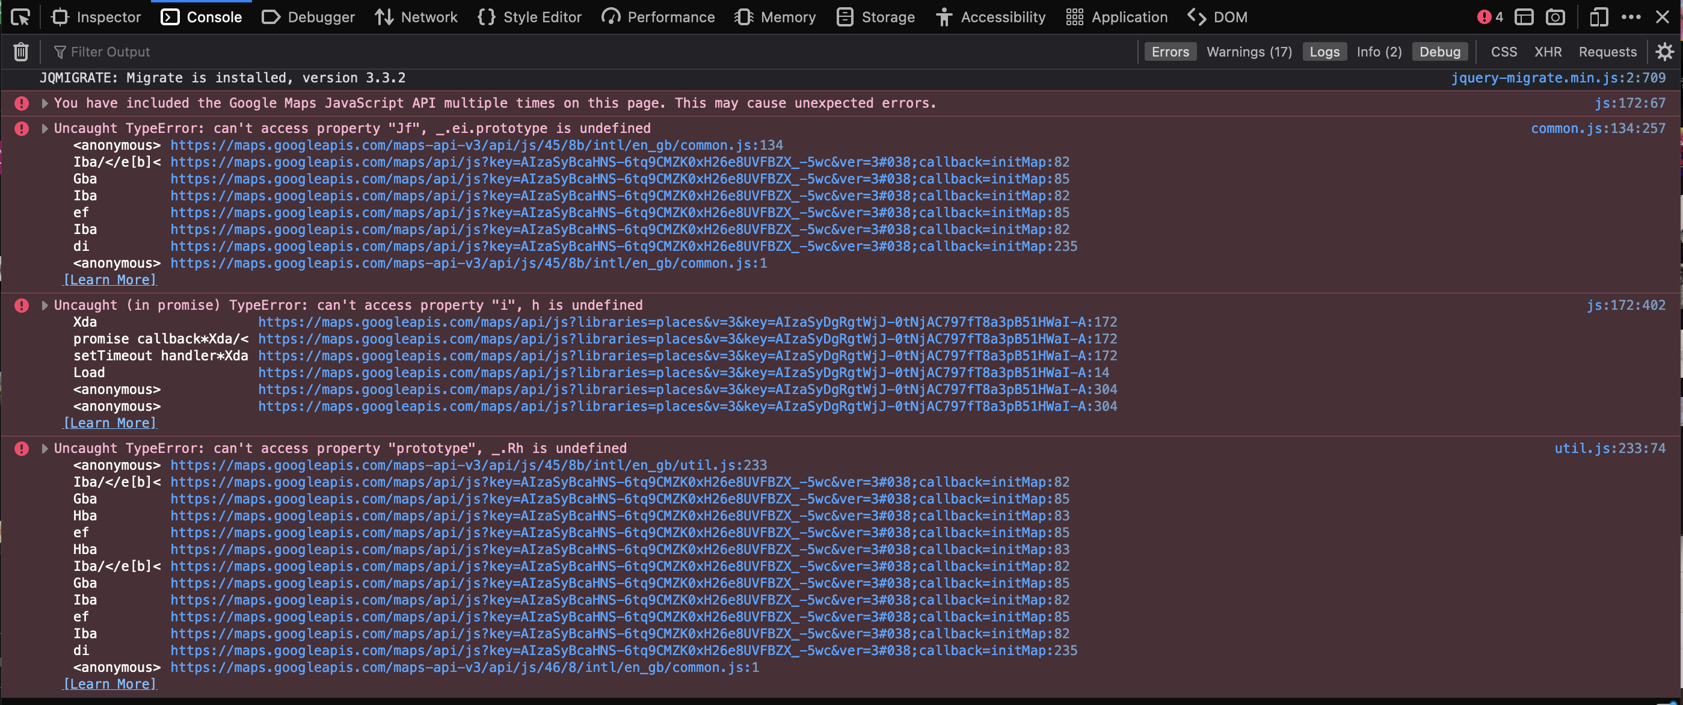Collapse the promise TypeError "i" stack trace

pyautogui.click(x=45, y=305)
